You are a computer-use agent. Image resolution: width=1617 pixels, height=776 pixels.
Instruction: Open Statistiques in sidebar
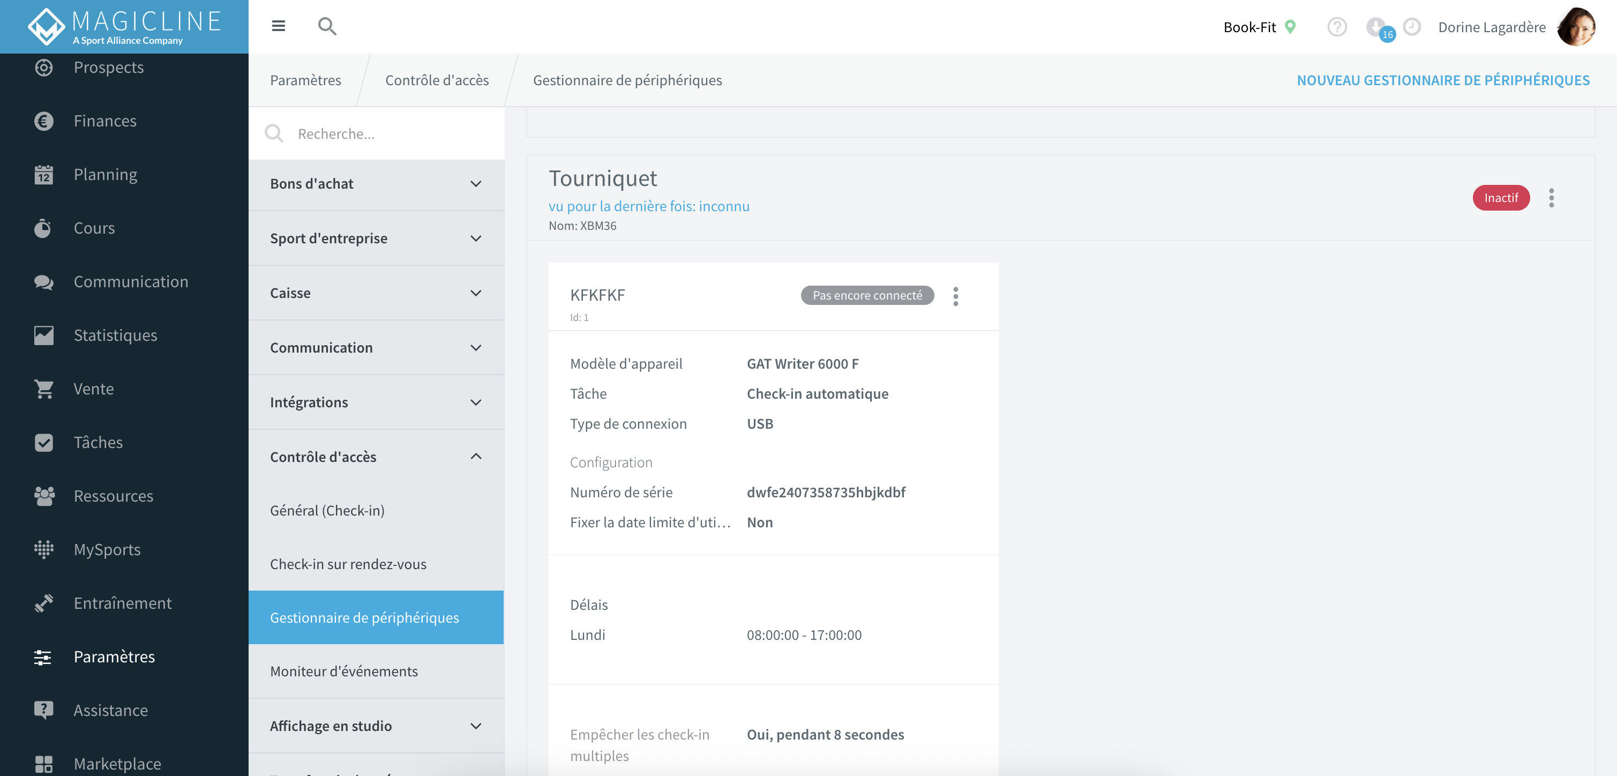click(x=116, y=335)
